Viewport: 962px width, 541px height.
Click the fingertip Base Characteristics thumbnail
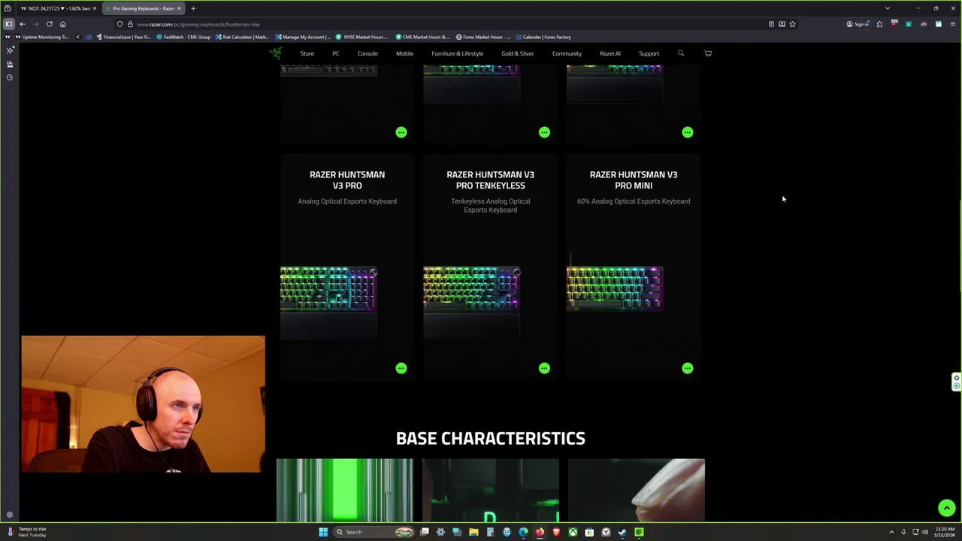click(637, 490)
